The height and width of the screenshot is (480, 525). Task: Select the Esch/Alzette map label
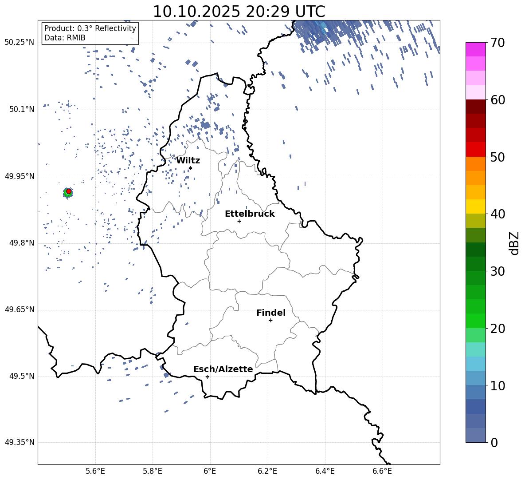click(x=223, y=369)
